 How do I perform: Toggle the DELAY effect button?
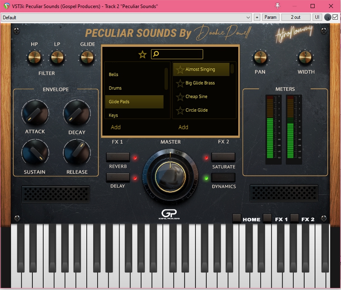tap(118, 178)
